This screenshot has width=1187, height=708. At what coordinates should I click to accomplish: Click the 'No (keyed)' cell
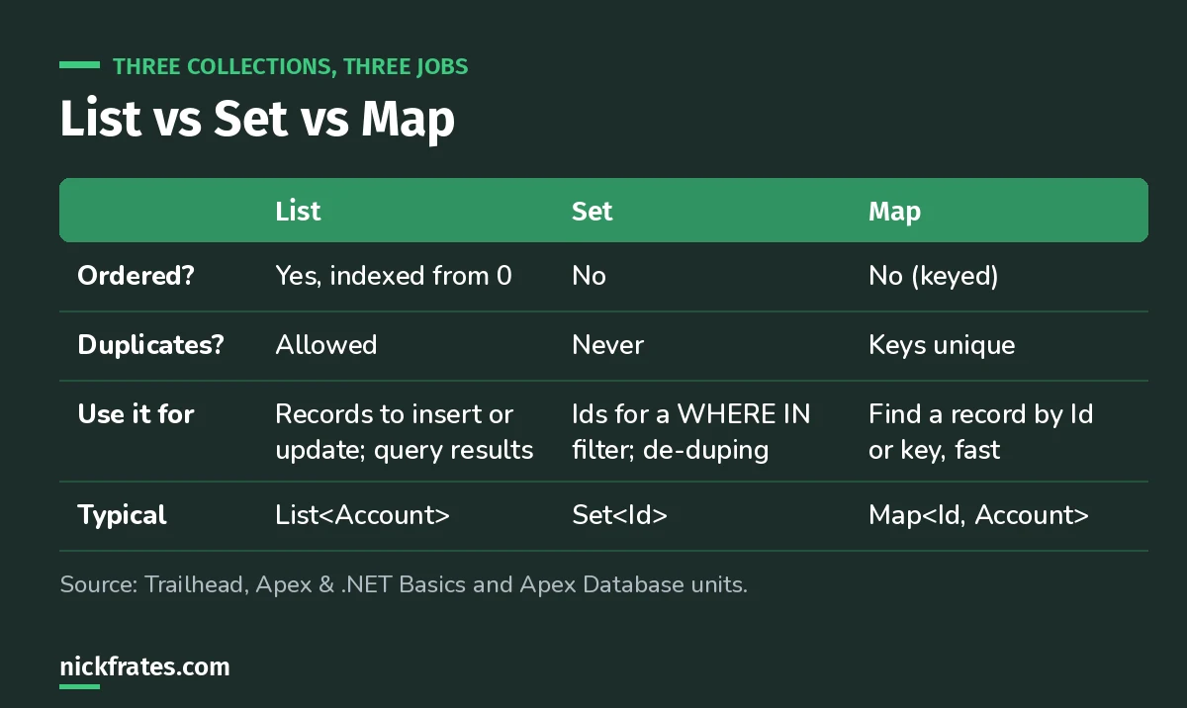[933, 276]
